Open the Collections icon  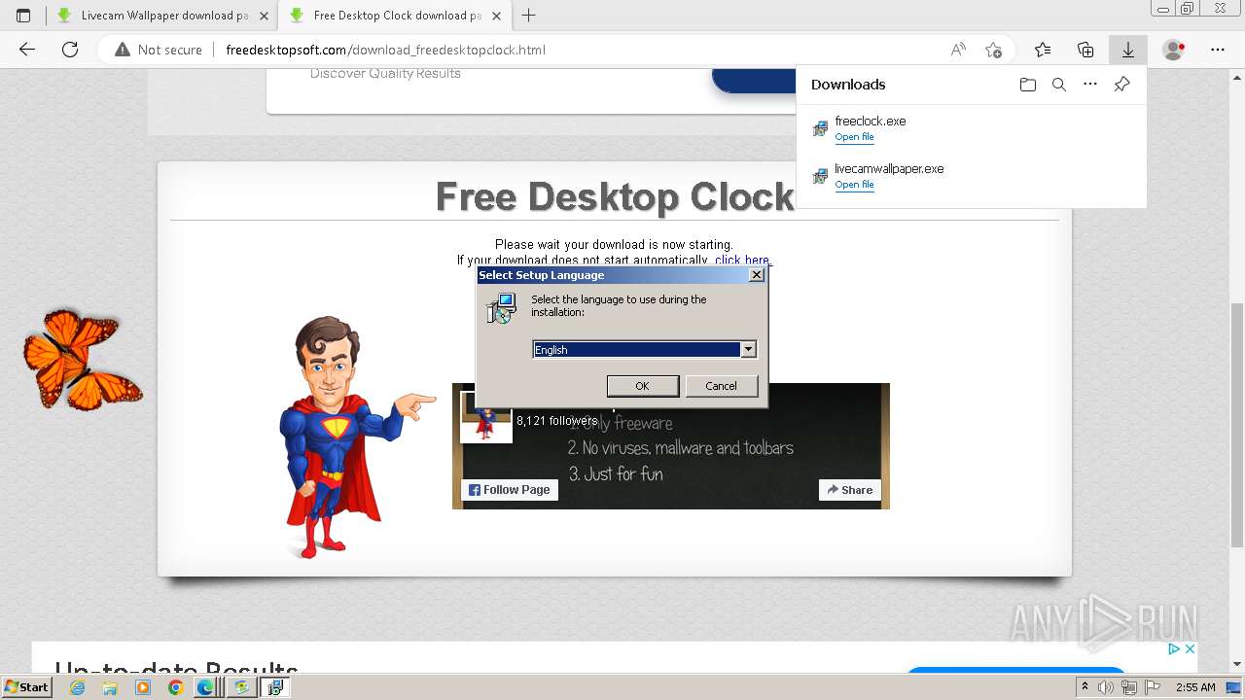click(1085, 50)
